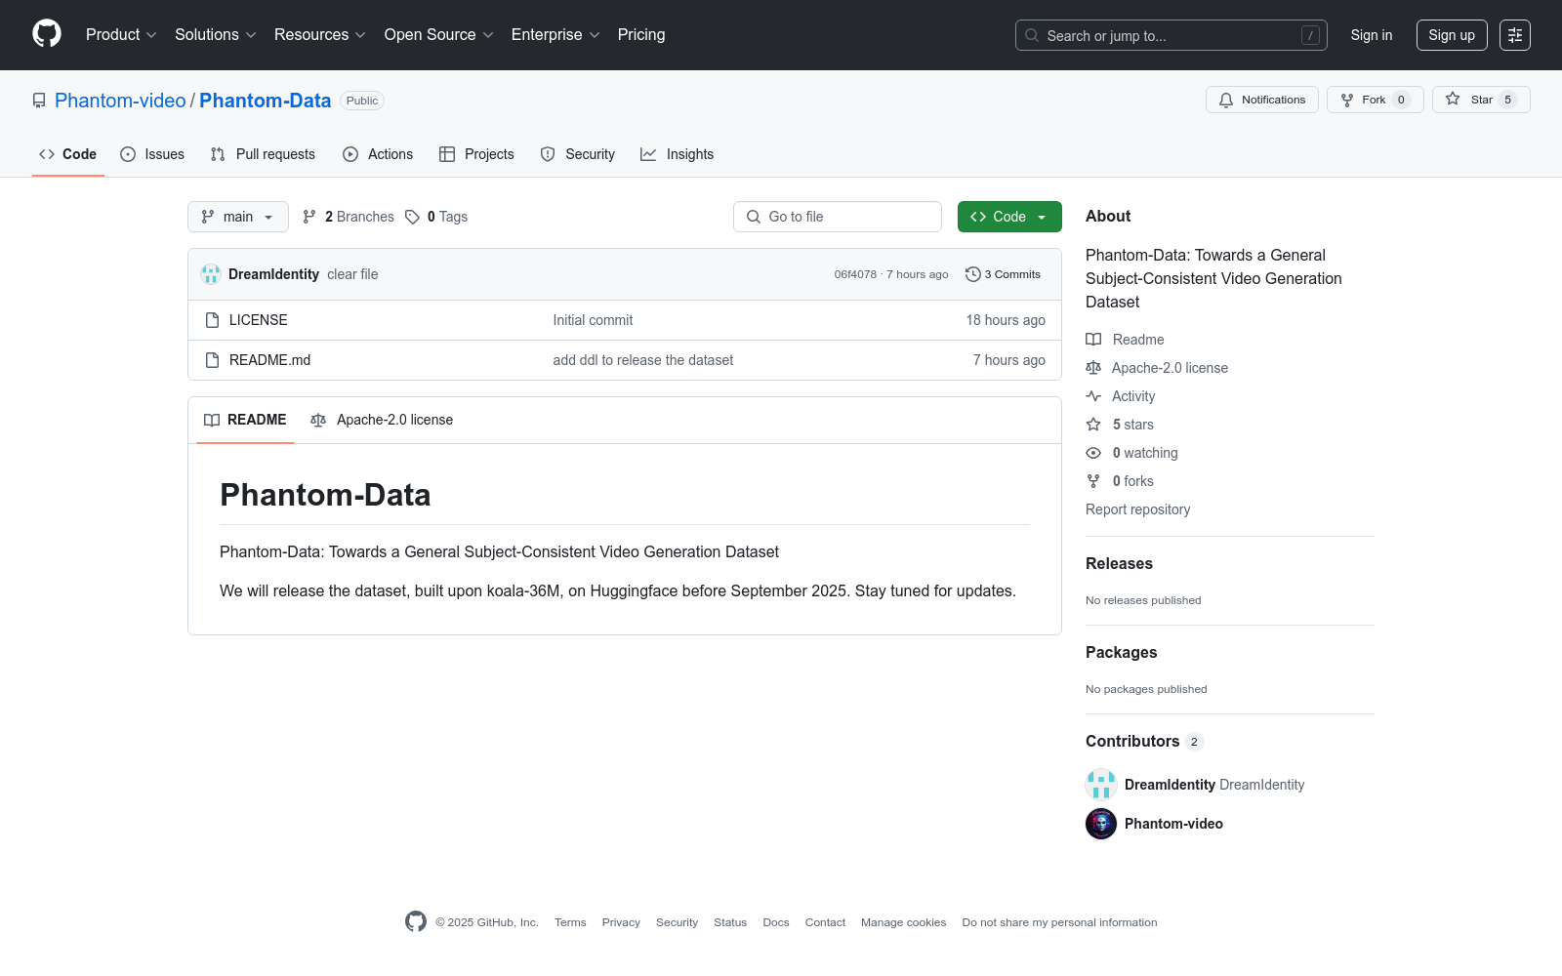
Task: Open commit hash 06f4078
Action: click(855, 274)
